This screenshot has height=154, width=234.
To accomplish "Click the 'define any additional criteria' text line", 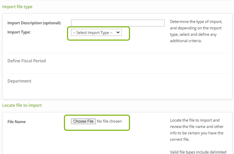I will point(186,41).
